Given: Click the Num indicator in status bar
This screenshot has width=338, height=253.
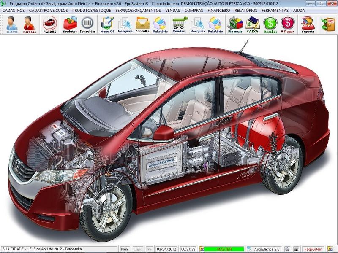Looking at the screenshot, I should [125, 249].
